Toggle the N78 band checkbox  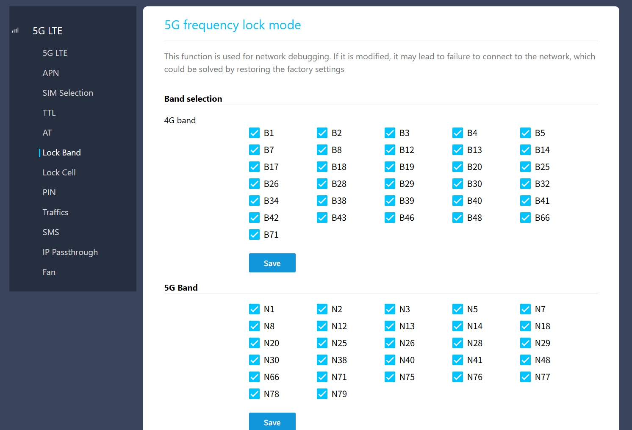point(254,394)
